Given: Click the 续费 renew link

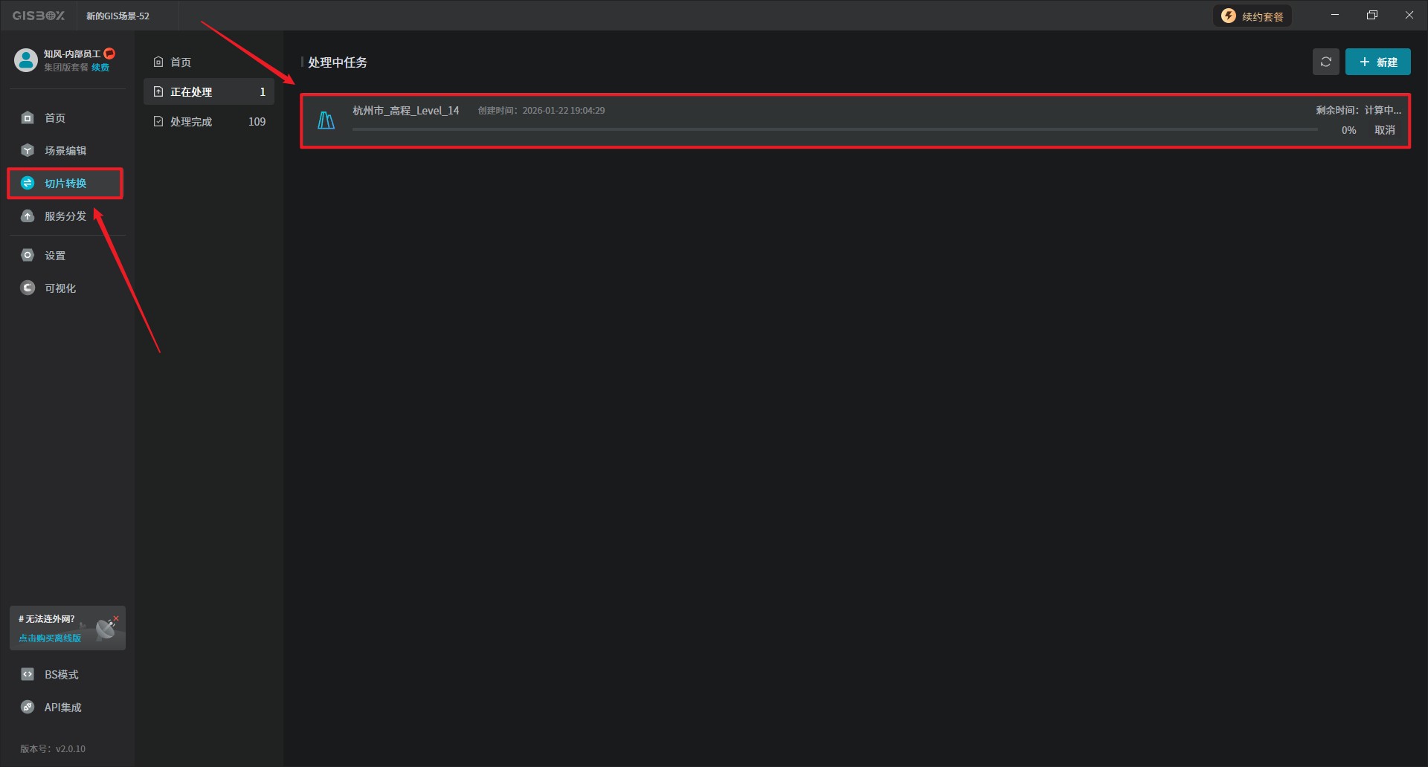Looking at the screenshot, I should click(100, 68).
